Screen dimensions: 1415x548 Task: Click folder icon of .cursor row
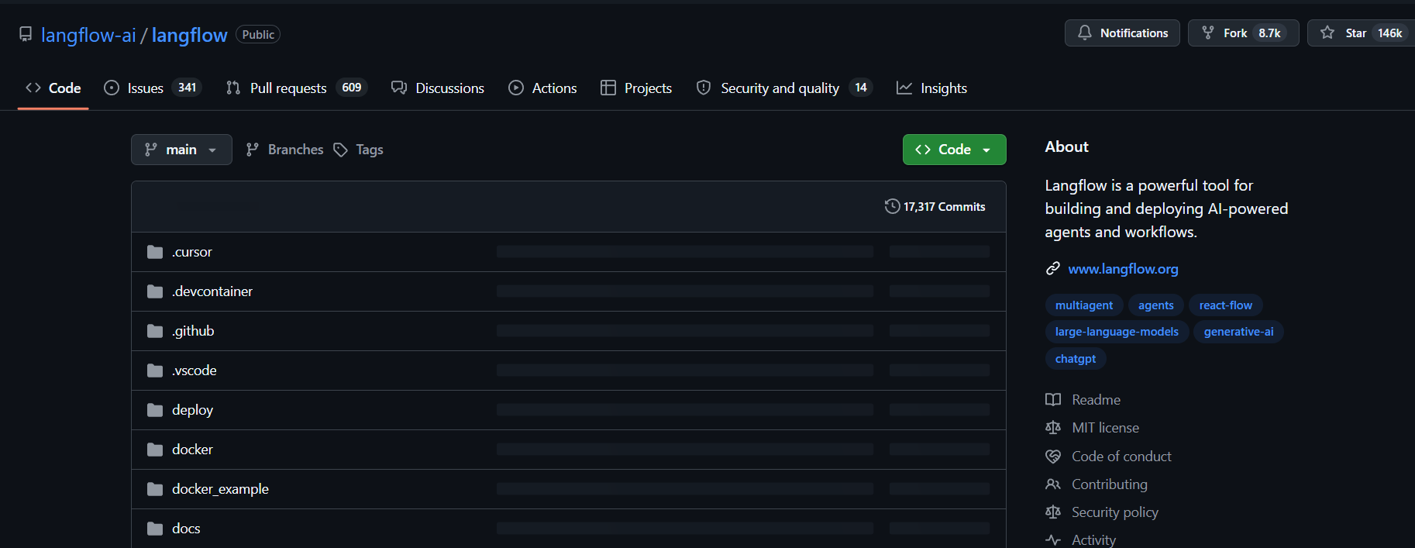click(155, 252)
